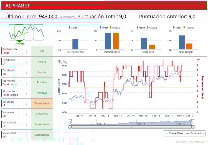
Task: Click the Ene '15 label in navigator
Action: [x=101, y=124]
